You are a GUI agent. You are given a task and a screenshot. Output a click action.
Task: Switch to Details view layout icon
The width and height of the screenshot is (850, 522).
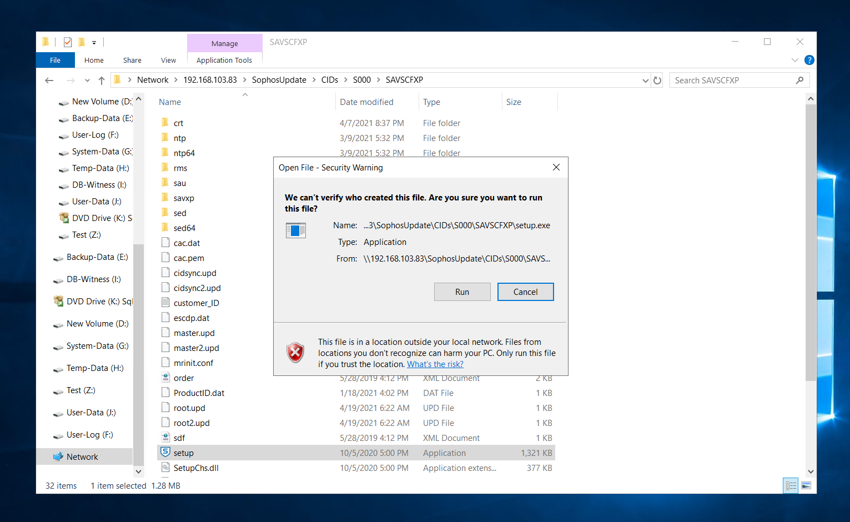(791, 486)
